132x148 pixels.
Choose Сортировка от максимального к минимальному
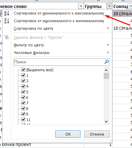pos(59,21)
